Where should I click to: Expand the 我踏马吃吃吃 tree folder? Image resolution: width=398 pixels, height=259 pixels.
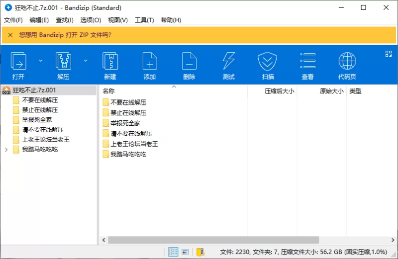pos(6,150)
